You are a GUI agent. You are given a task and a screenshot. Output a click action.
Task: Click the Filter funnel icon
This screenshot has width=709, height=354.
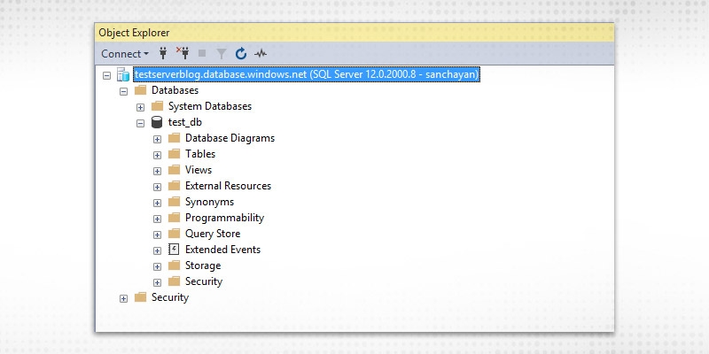tap(221, 54)
